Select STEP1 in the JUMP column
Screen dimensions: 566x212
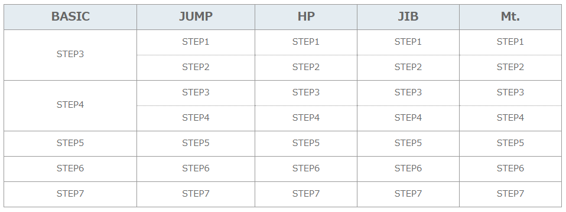pyautogui.click(x=196, y=42)
